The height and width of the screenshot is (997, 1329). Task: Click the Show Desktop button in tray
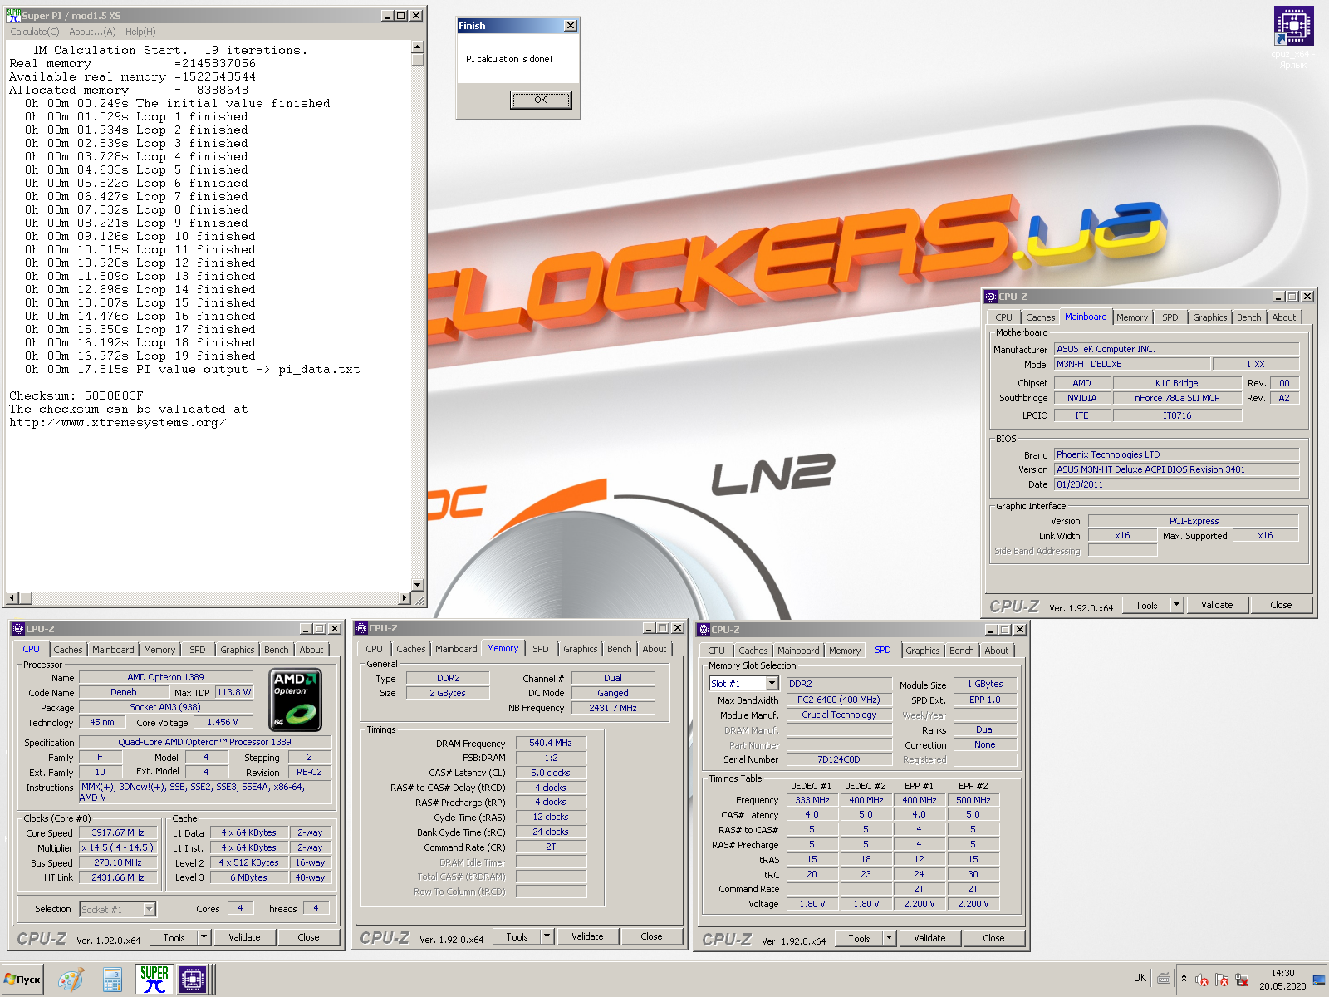pyautogui.click(x=1319, y=980)
